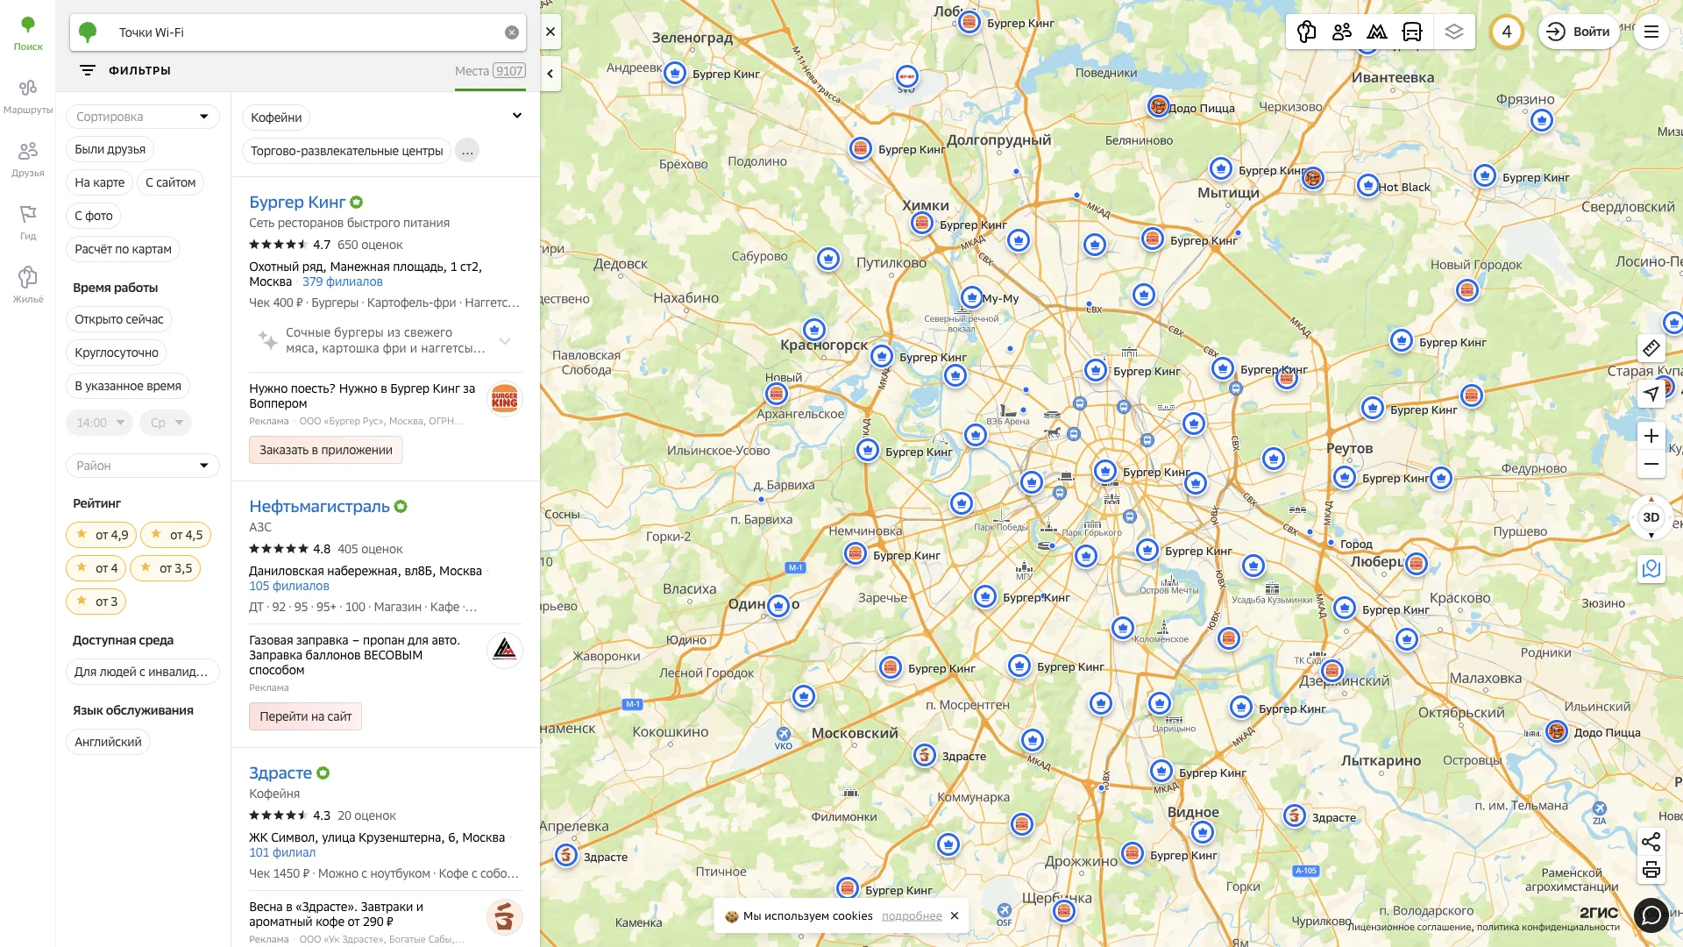Image resolution: width=1683 pixels, height=947 pixels.
Task: Expand the category chips chevron beside Кофейни
Action: tap(517, 116)
